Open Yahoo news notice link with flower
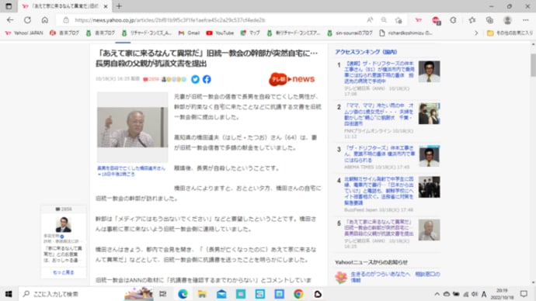This screenshot has height=301, width=536. 395,277
